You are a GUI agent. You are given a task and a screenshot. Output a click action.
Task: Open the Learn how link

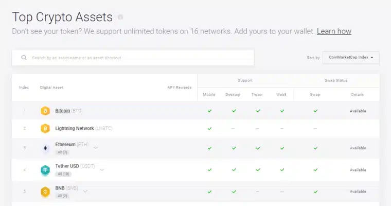pos(334,31)
